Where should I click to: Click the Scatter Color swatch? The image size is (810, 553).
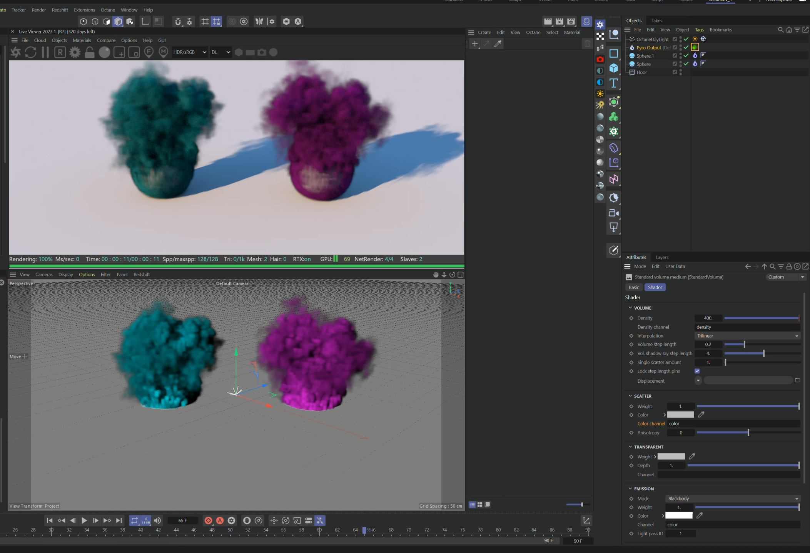(x=680, y=415)
